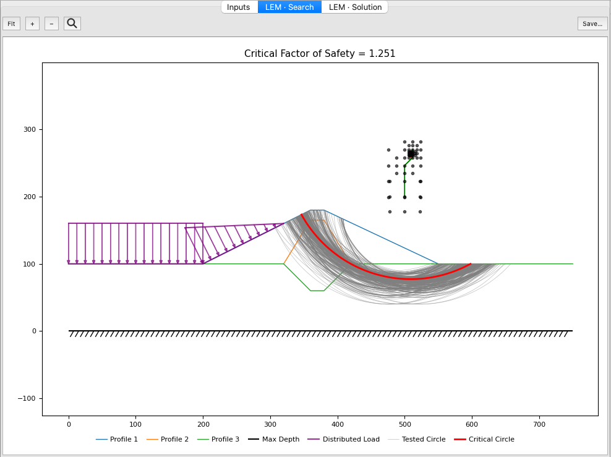Image resolution: width=611 pixels, height=457 pixels.
Task: Click the minus zoom-out button
Action: [x=51, y=23]
